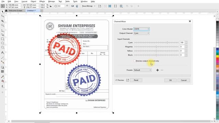This screenshot has width=219, height=123.
Task: Click the Magenta value input field
Action: tap(182, 47)
